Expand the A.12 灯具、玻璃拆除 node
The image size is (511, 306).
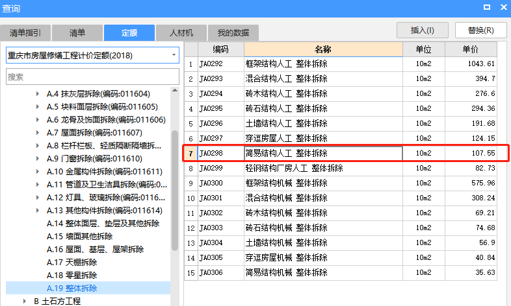(x=38, y=198)
